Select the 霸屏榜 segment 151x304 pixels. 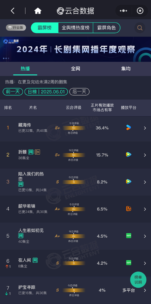coord(45,28)
